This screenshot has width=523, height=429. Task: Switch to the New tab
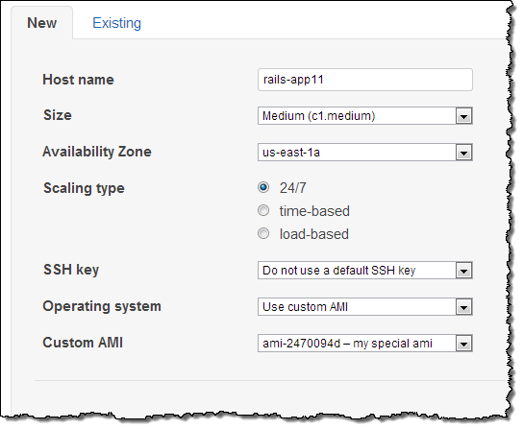coord(42,23)
